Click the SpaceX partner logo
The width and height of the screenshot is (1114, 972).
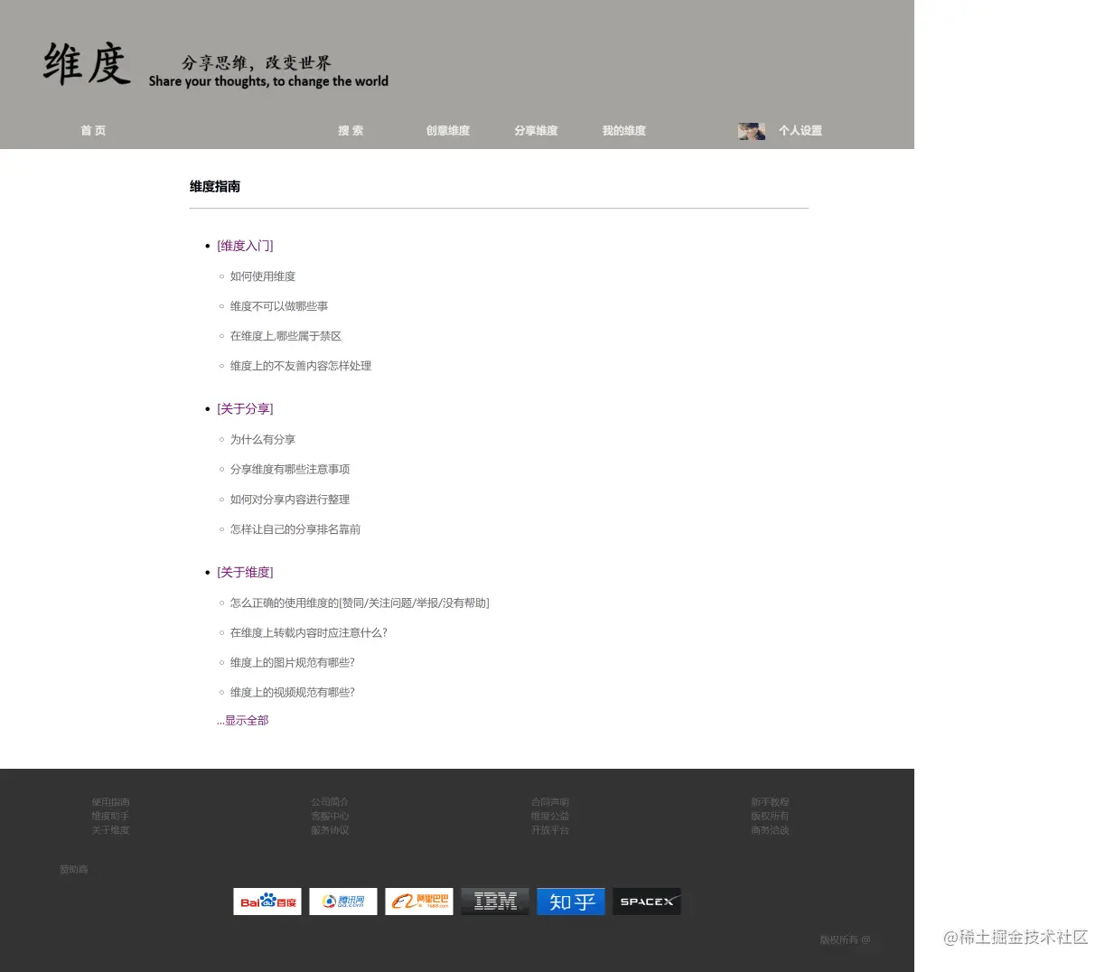[646, 901]
